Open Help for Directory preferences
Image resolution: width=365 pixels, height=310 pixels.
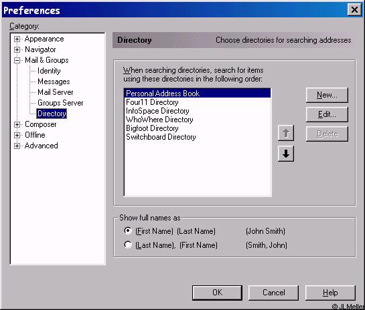click(330, 293)
